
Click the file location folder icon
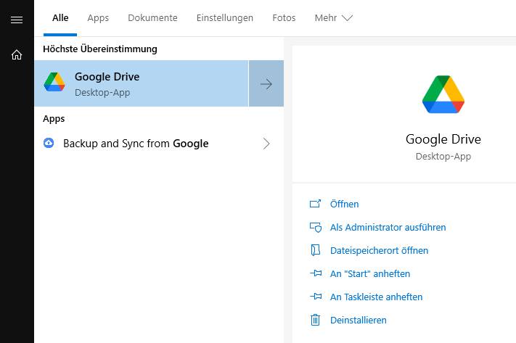click(315, 250)
